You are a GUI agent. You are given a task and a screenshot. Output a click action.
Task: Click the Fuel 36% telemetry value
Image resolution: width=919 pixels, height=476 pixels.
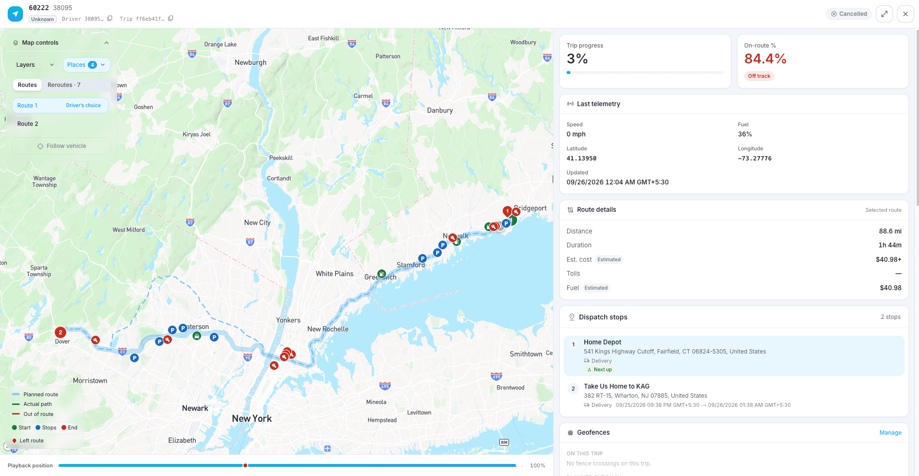coord(745,134)
